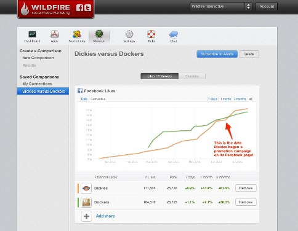Click the Facebook icon in the Wildfire header
This screenshot has width=298, height=231.
[79, 8]
